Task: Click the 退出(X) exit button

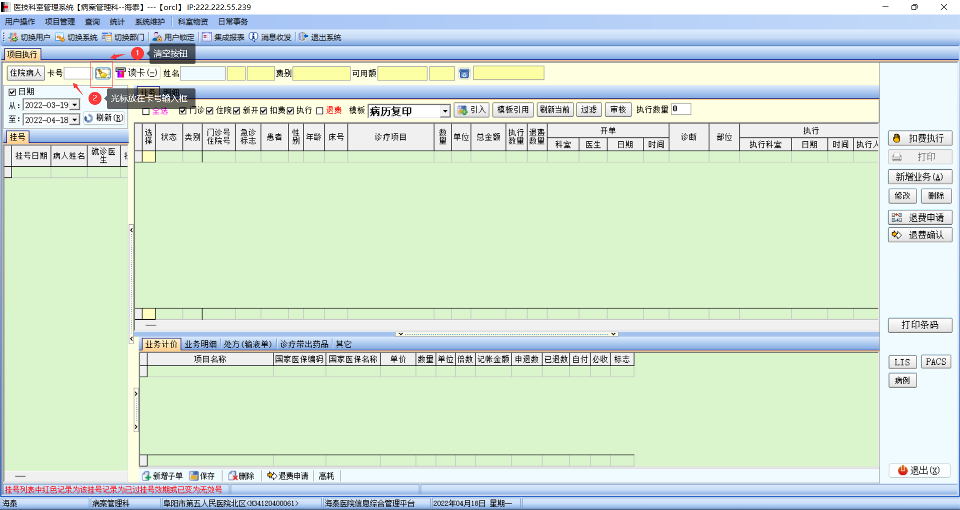Action: point(919,471)
